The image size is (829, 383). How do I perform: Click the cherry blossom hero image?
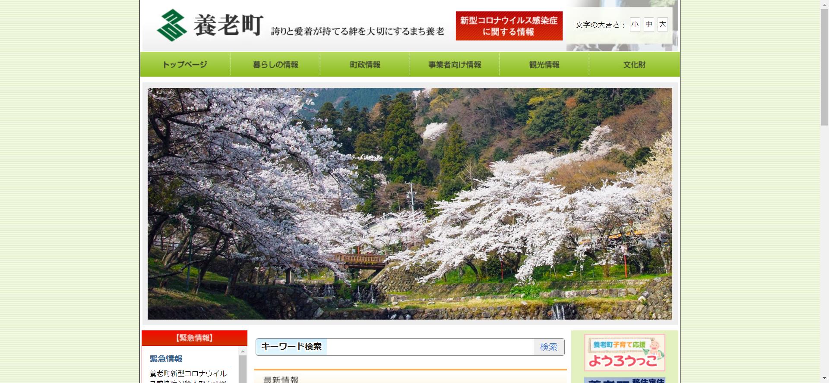pos(410,204)
